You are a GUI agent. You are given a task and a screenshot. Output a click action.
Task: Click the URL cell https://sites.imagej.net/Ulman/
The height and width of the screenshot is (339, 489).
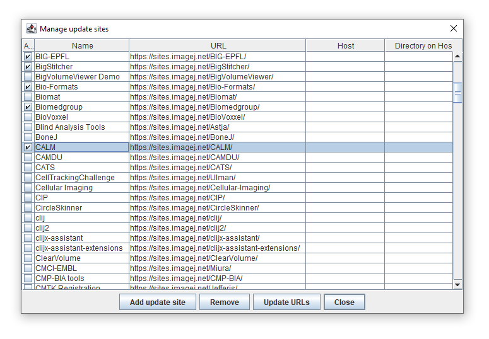tap(217, 177)
